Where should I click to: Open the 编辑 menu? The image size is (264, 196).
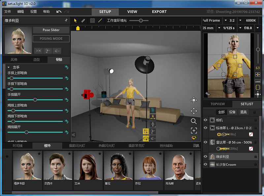click(20, 12)
